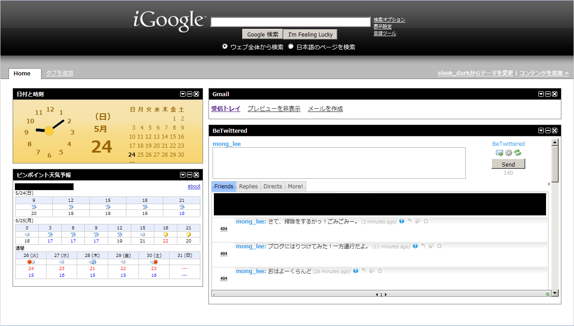Favorite the 3 minutes ago tweet with star
This screenshot has width=574, height=326.
click(x=426, y=221)
